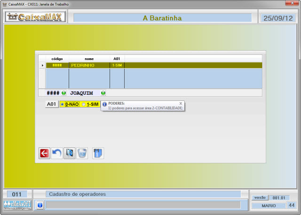Click the MaxOff logo in bottom corner
301x215 pixels.
click(x=17, y=205)
